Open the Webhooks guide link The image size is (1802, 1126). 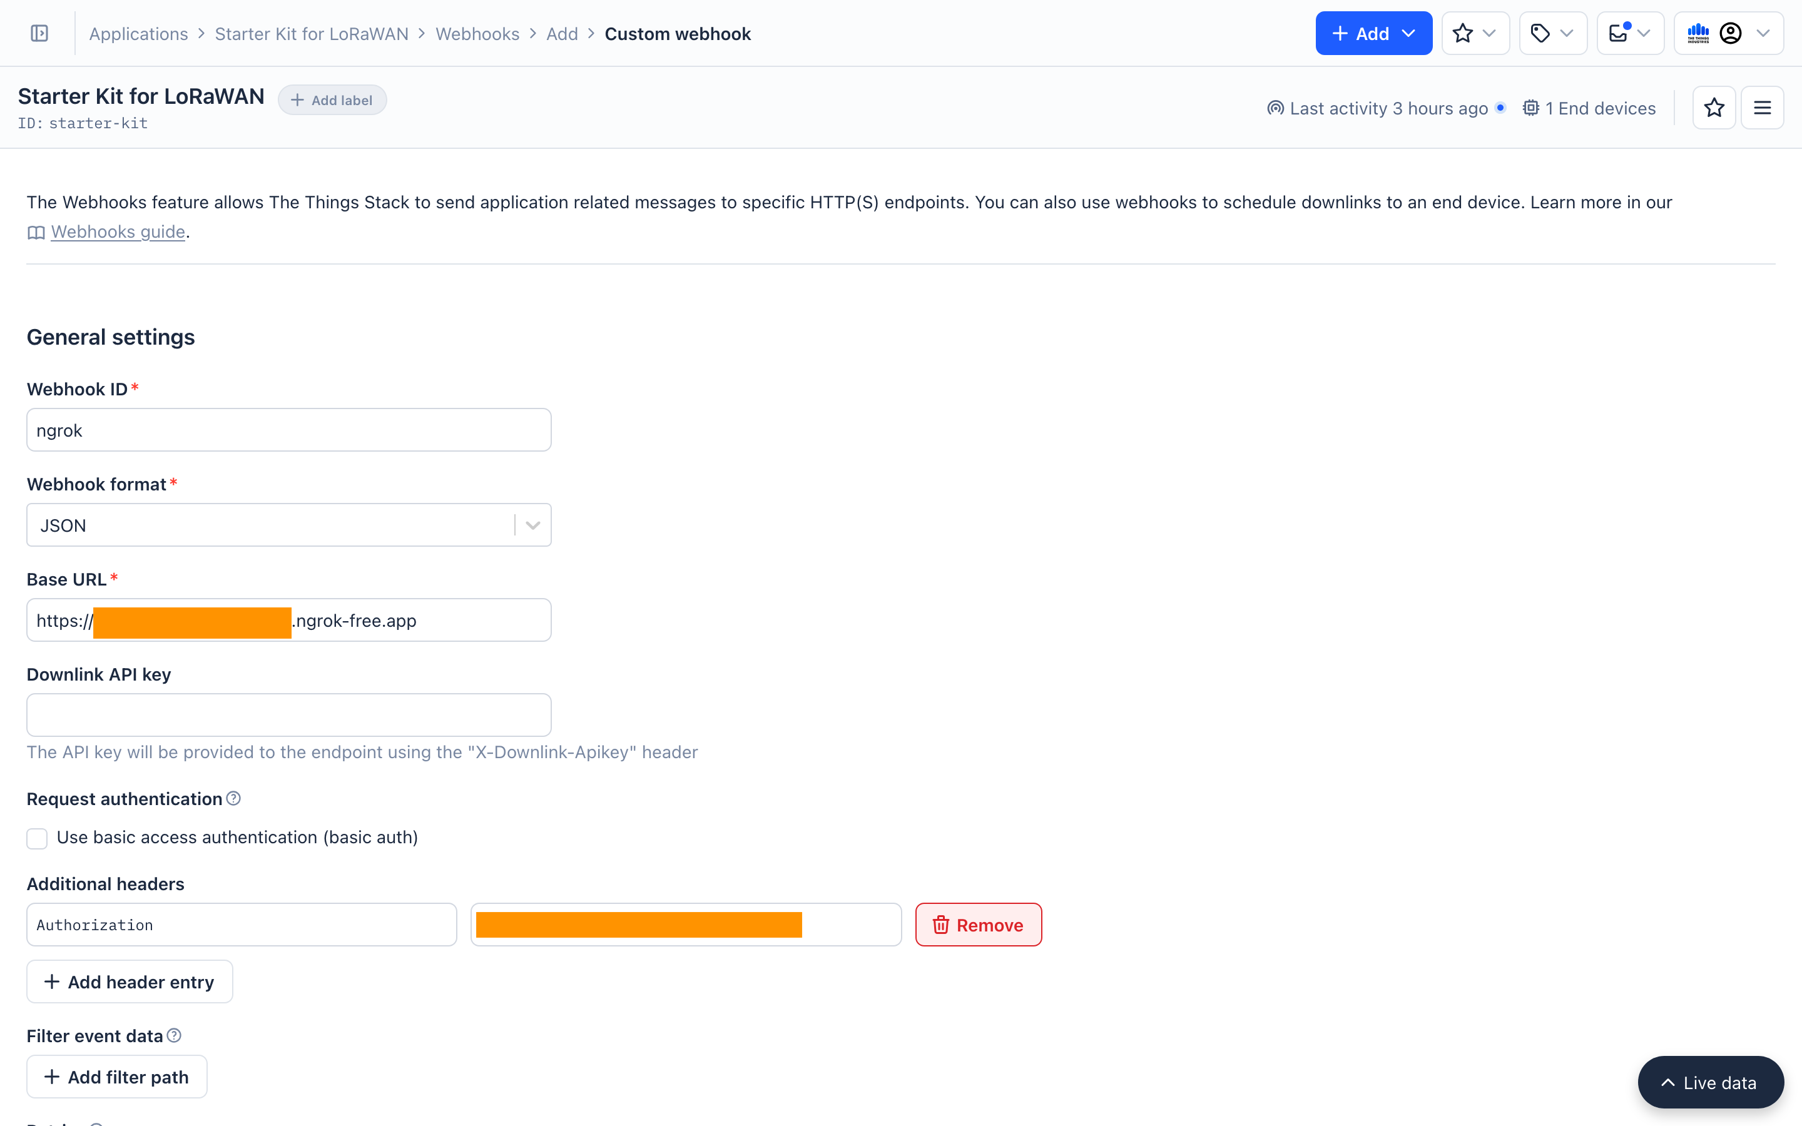118,231
